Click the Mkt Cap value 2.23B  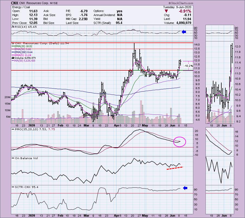coord(83,19)
